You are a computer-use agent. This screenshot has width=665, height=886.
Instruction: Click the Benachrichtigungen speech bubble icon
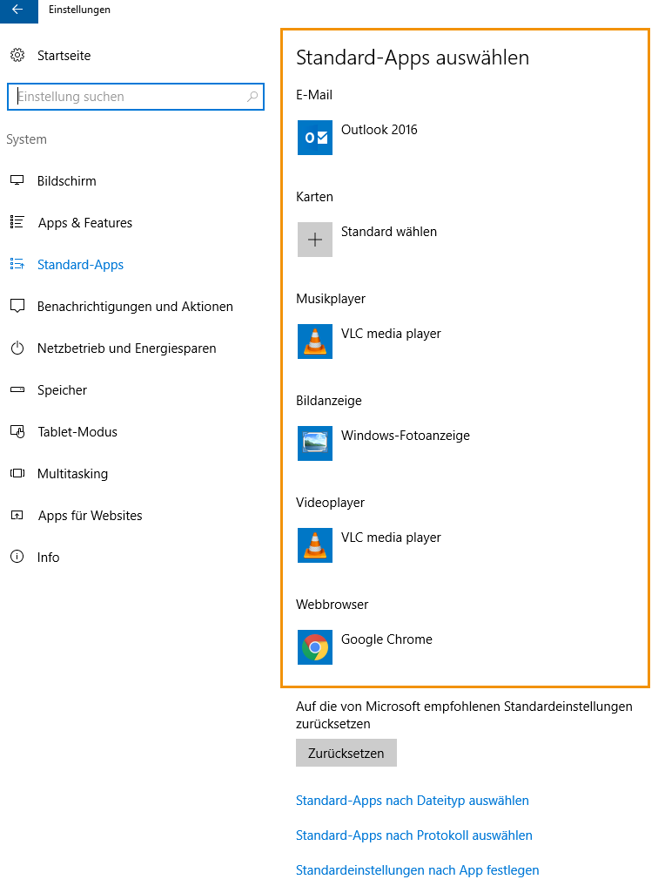pyautogui.click(x=17, y=307)
